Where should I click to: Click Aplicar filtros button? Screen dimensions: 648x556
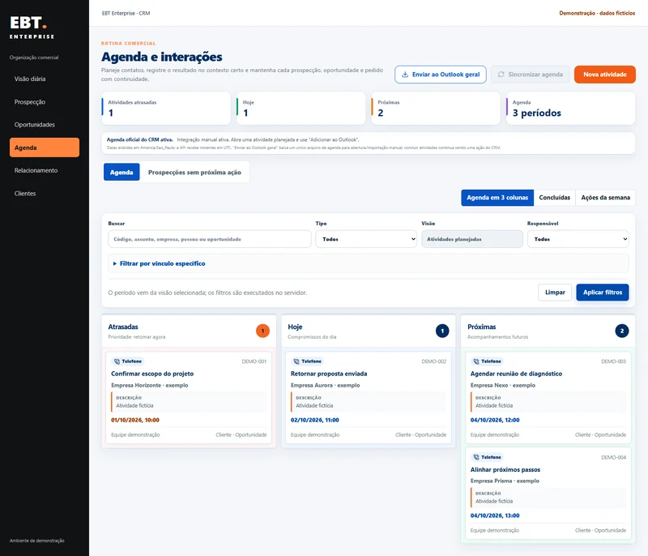tap(603, 293)
